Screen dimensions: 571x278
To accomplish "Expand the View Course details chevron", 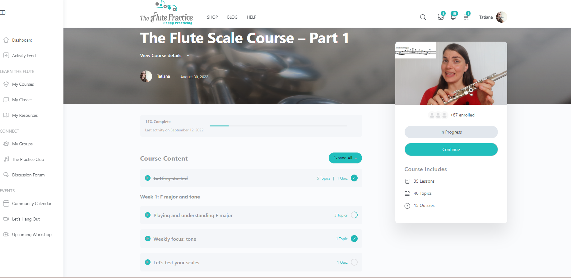I will pos(188,56).
